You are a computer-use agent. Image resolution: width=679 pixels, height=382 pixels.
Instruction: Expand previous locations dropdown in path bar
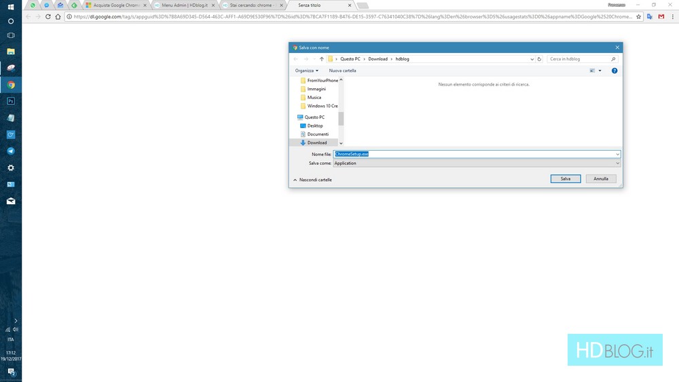pos(532,59)
